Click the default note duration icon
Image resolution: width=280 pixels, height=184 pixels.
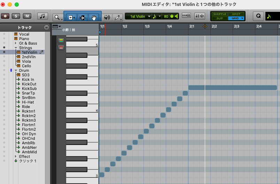point(155,16)
